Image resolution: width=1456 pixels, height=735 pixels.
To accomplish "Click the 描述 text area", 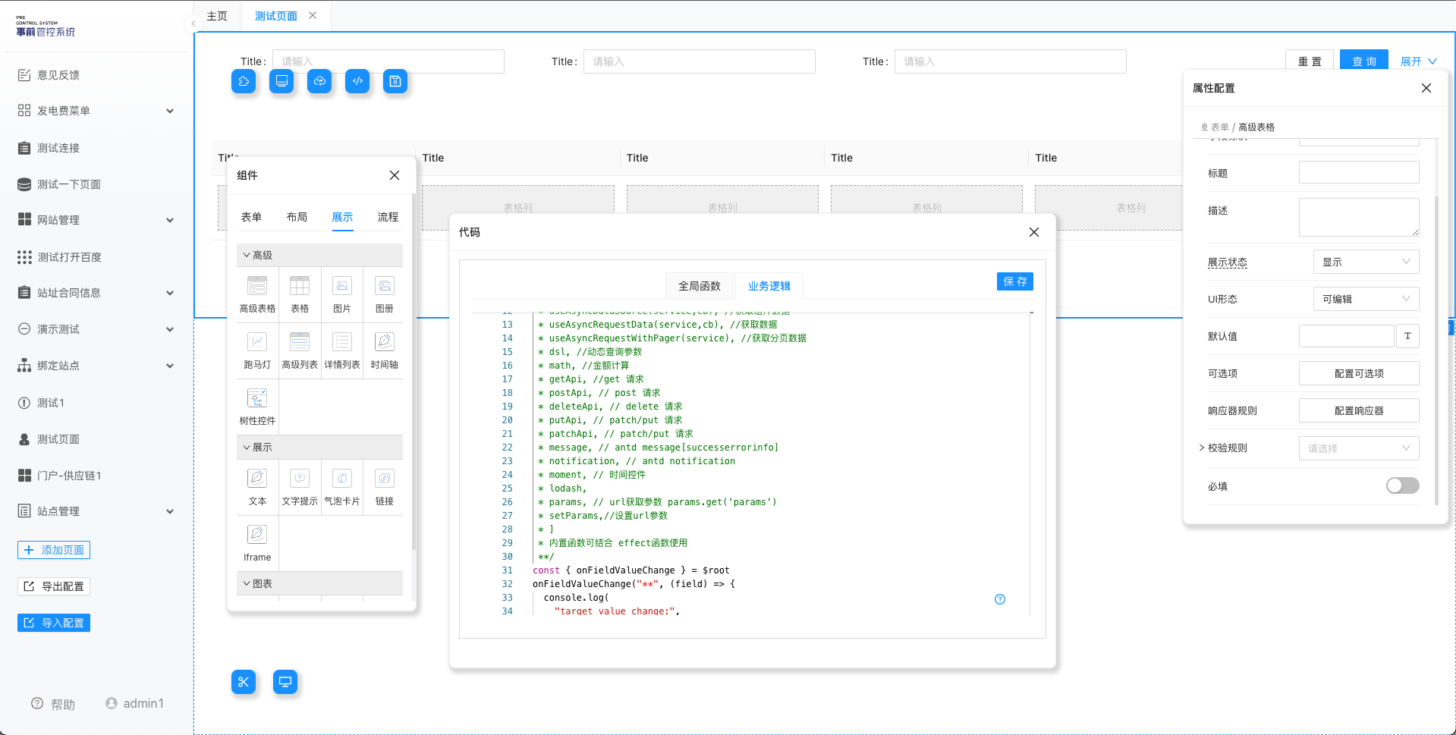I will point(1359,217).
